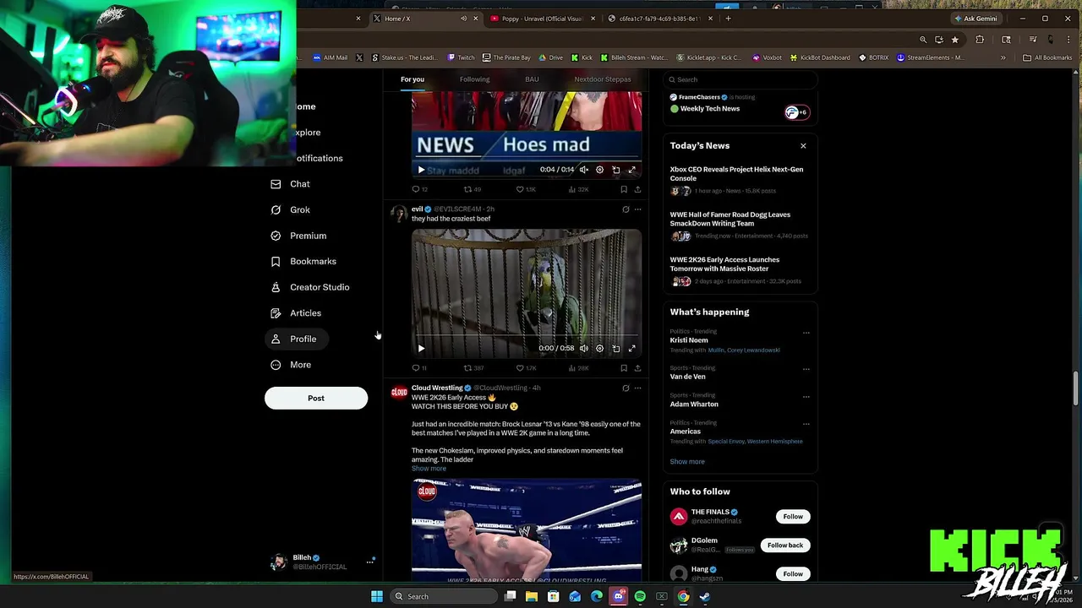
Task: Switch to the Following tab
Action: [x=474, y=79]
